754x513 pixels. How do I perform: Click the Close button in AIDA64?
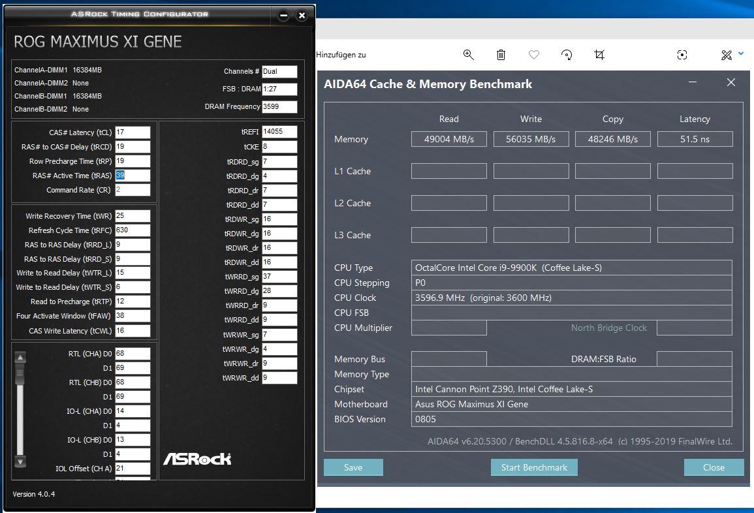tap(714, 467)
